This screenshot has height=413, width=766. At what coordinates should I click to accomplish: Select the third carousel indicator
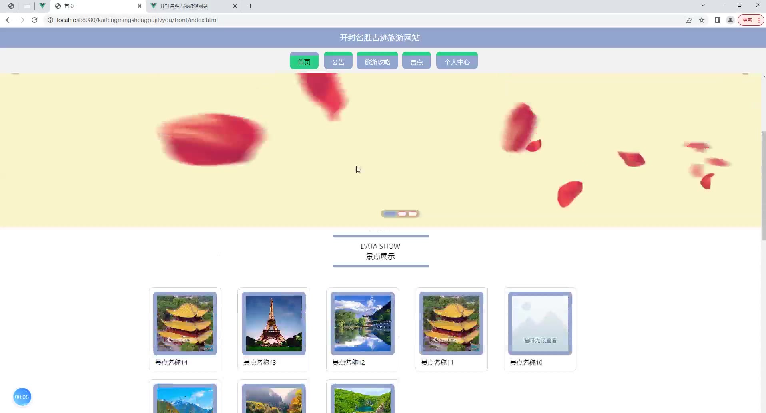(413, 214)
